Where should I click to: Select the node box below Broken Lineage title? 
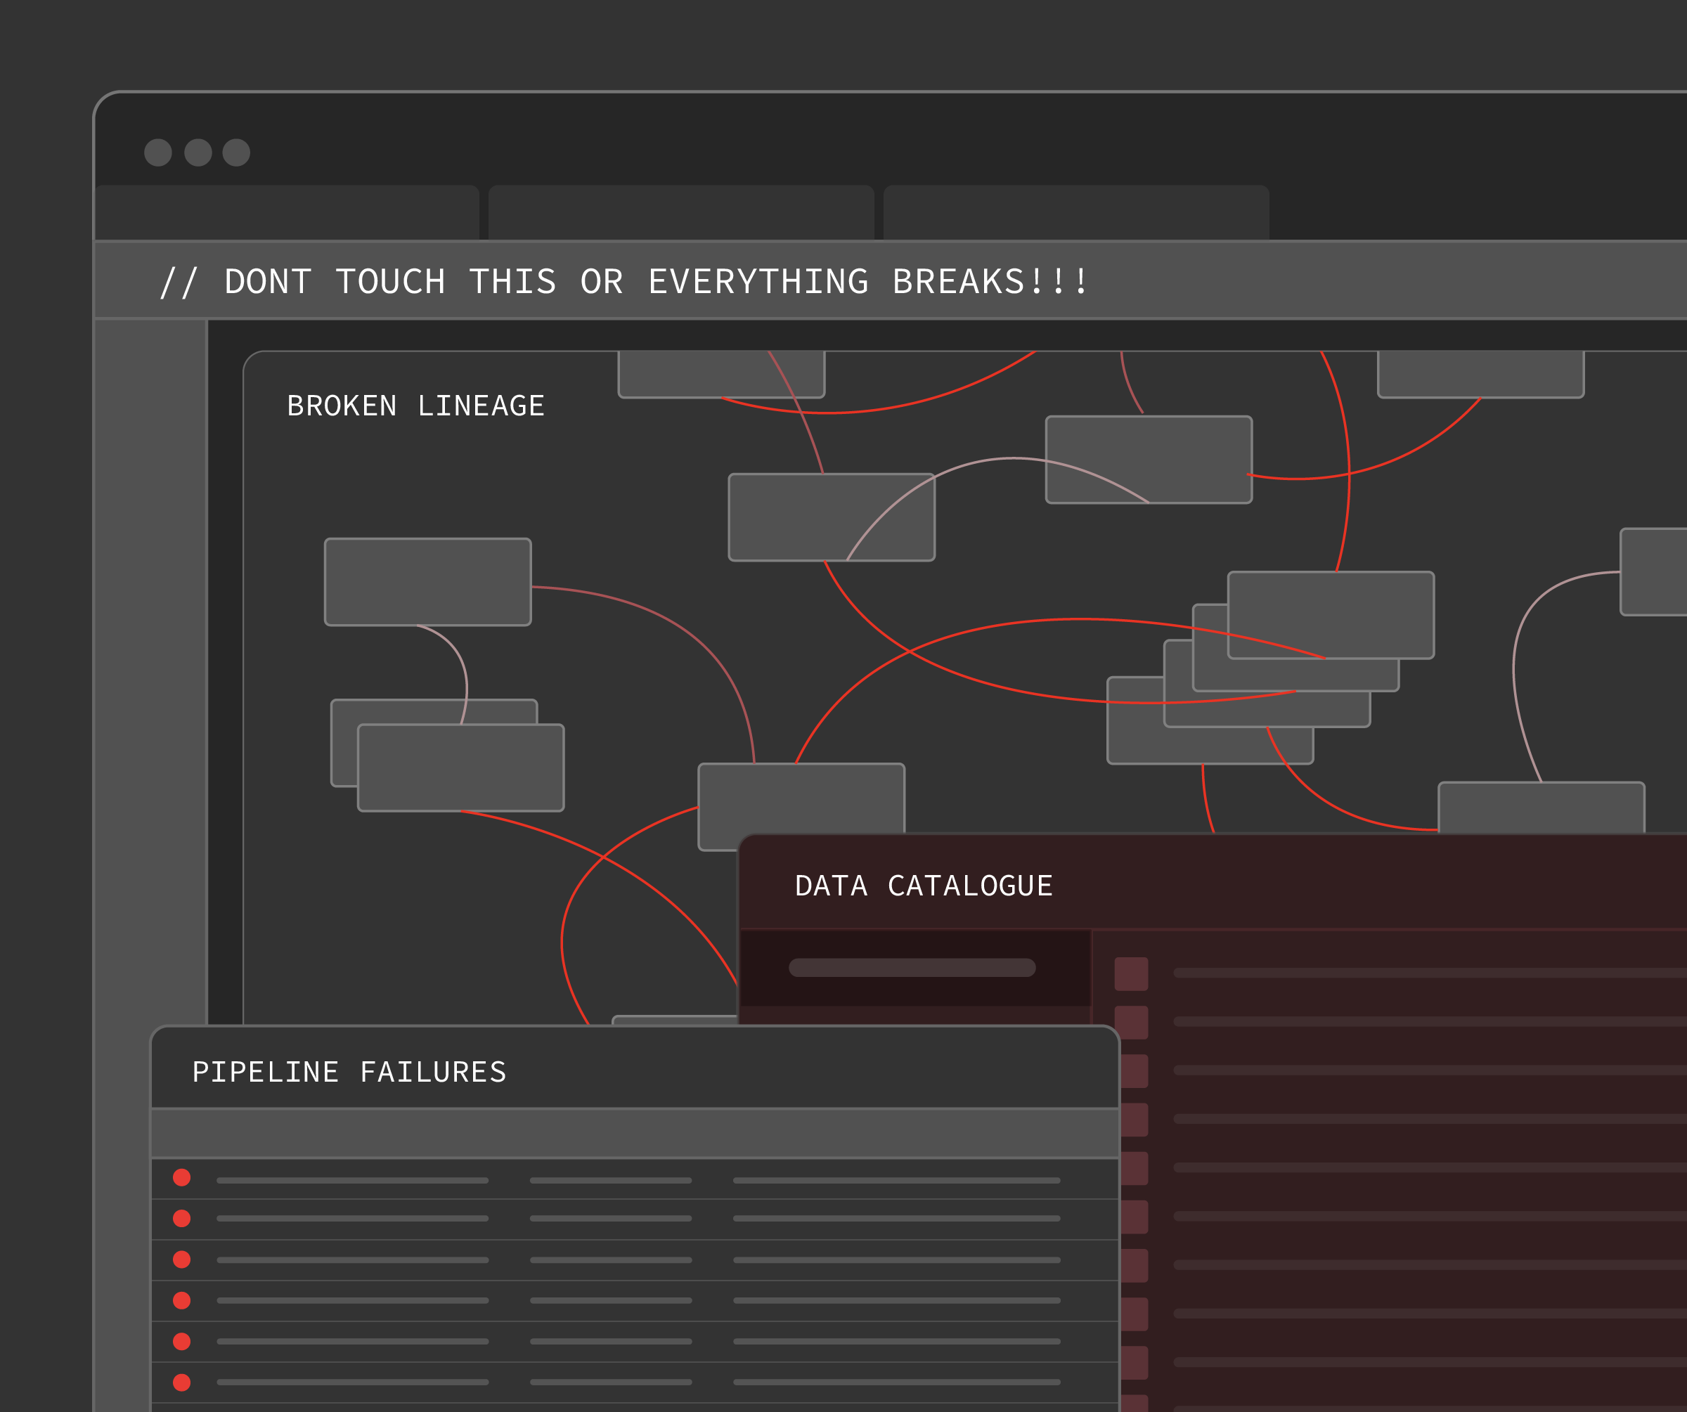pyautogui.click(x=427, y=581)
